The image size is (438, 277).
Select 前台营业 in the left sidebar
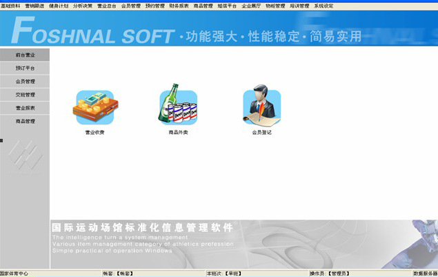[x=26, y=55]
